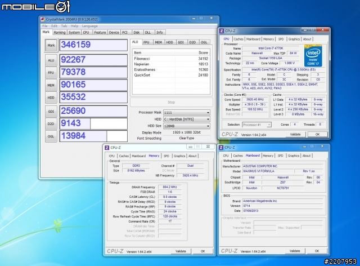
Task: Switch to the System tab in CrystalMark
Action: [x=74, y=33]
